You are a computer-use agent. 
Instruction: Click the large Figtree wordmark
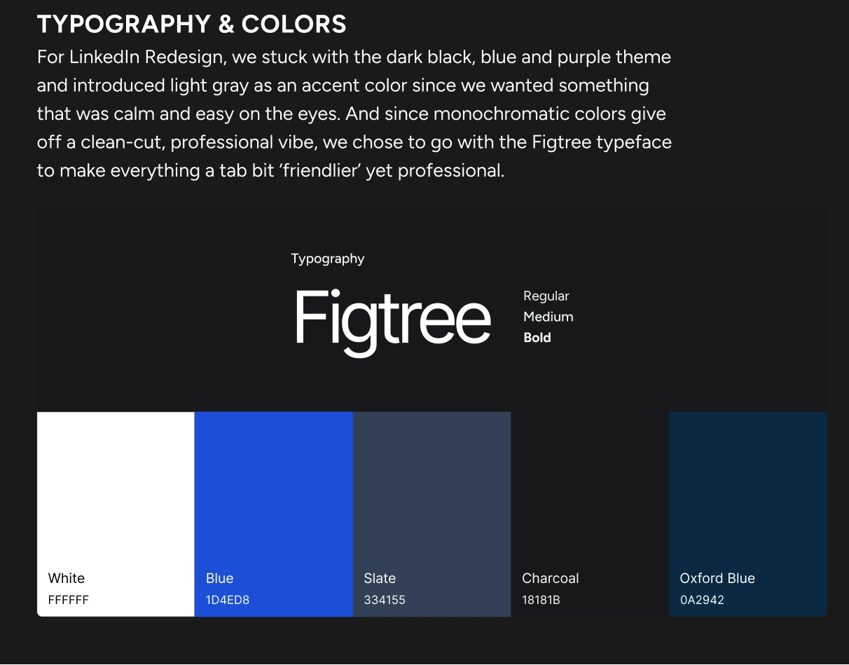pyautogui.click(x=392, y=320)
